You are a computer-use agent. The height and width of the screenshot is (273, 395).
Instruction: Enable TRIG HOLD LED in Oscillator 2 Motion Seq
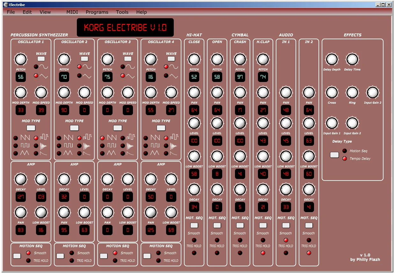tap(72, 261)
